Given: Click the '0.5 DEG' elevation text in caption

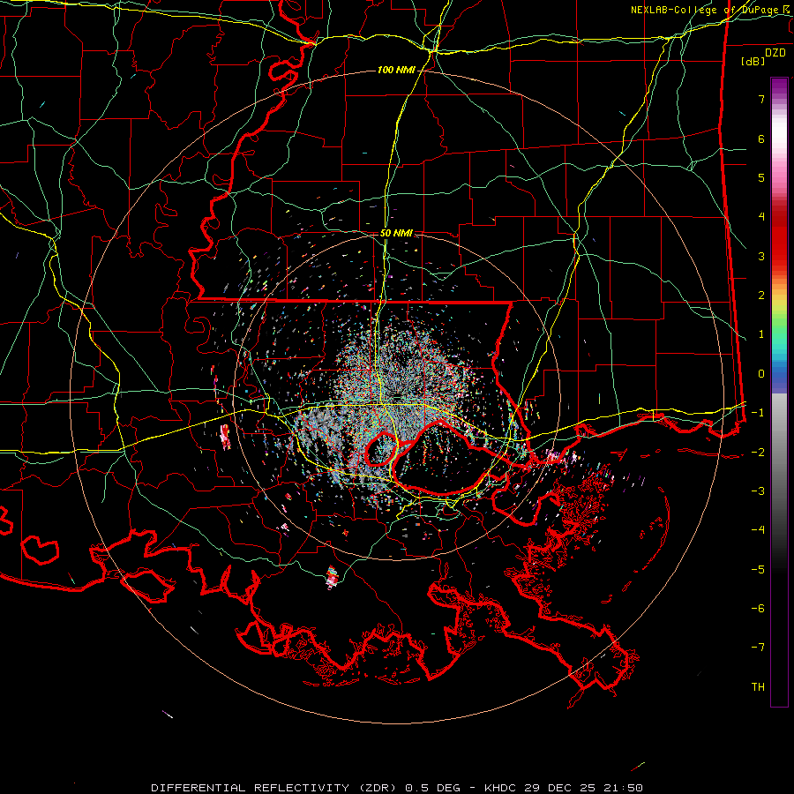Looking at the screenshot, I should tap(432, 788).
